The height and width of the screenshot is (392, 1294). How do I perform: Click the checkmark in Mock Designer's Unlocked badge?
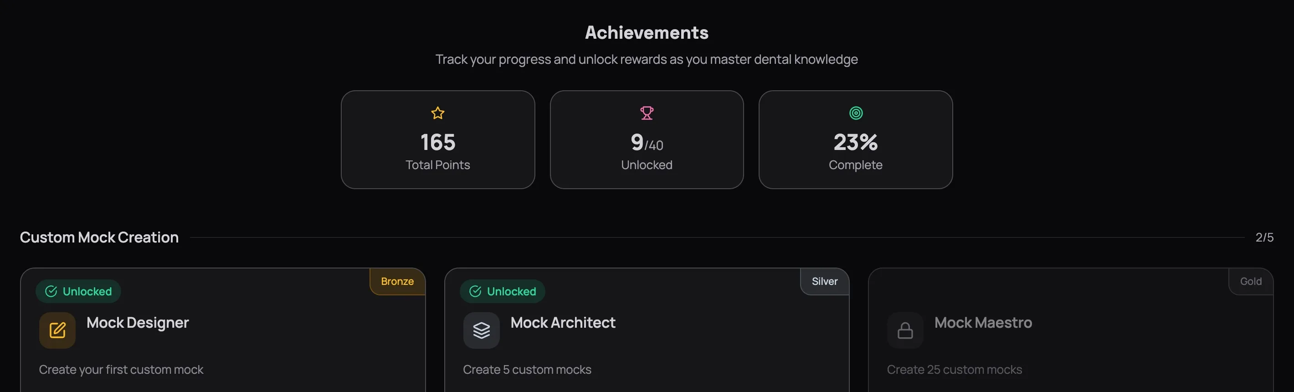51,291
